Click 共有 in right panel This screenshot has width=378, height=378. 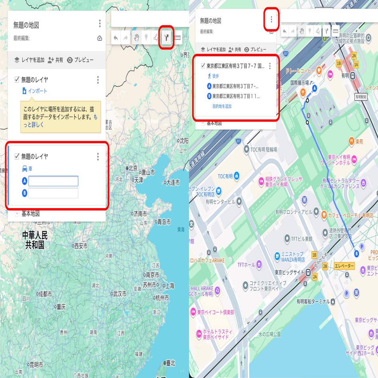tap(235, 49)
